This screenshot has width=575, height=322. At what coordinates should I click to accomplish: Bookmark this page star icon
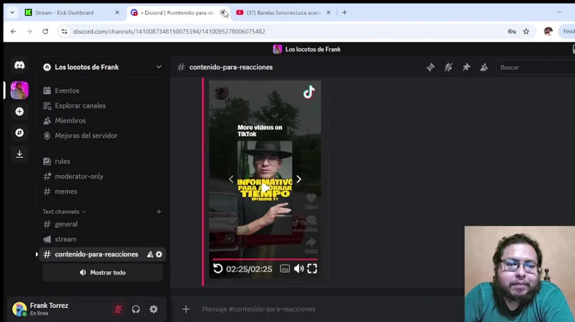click(x=526, y=31)
